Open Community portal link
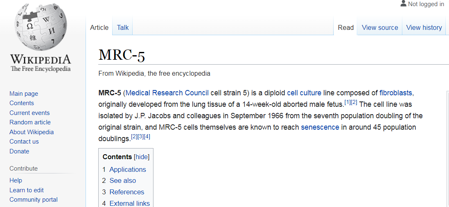Image resolution: width=449 pixels, height=207 pixels. 34,200
